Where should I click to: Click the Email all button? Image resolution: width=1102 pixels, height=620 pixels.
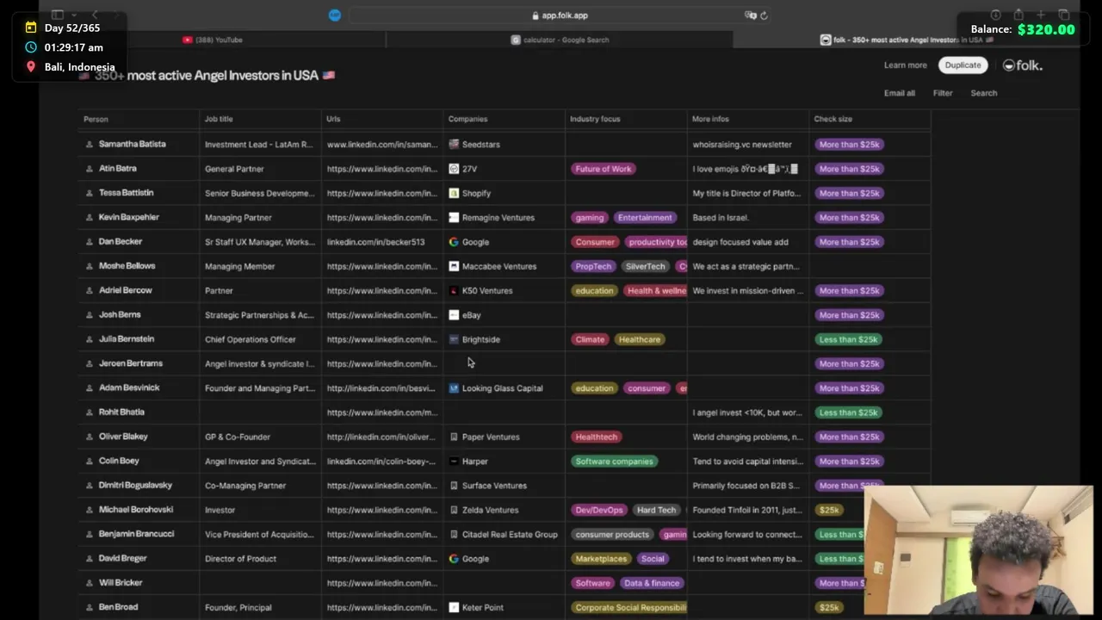click(x=900, y=93)
